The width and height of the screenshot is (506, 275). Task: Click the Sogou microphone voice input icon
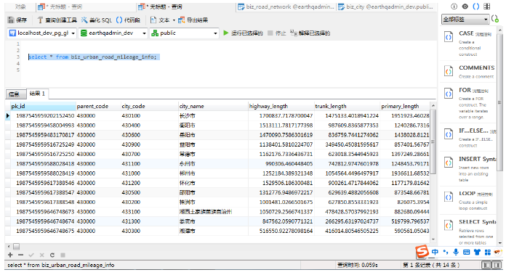click(456, 252)
